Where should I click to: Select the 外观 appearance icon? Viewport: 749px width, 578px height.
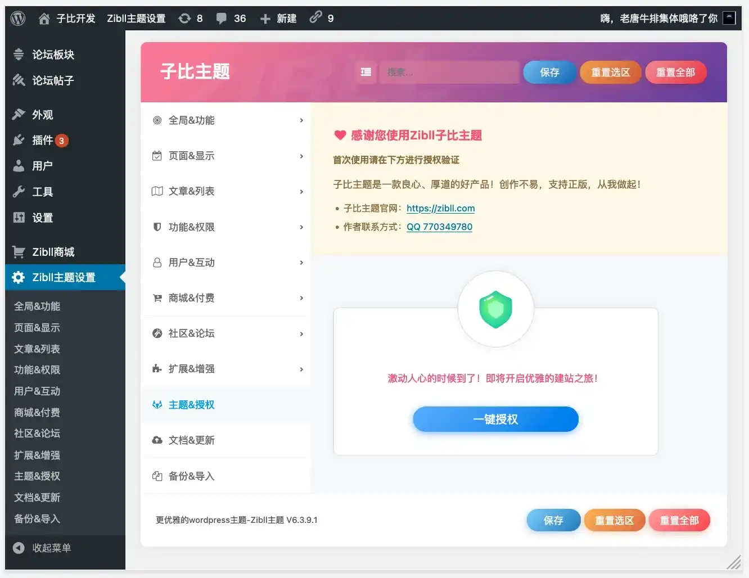click(19, 114)
